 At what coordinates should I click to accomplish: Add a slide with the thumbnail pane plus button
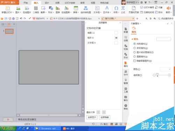8,119
